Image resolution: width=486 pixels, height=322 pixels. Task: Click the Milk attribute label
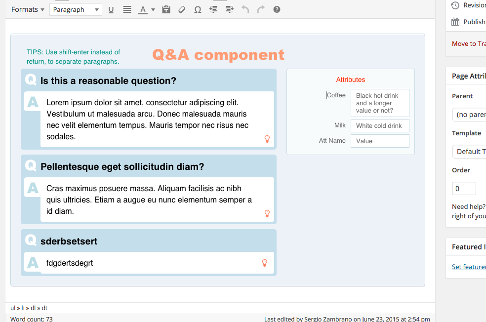click(340, 125)
